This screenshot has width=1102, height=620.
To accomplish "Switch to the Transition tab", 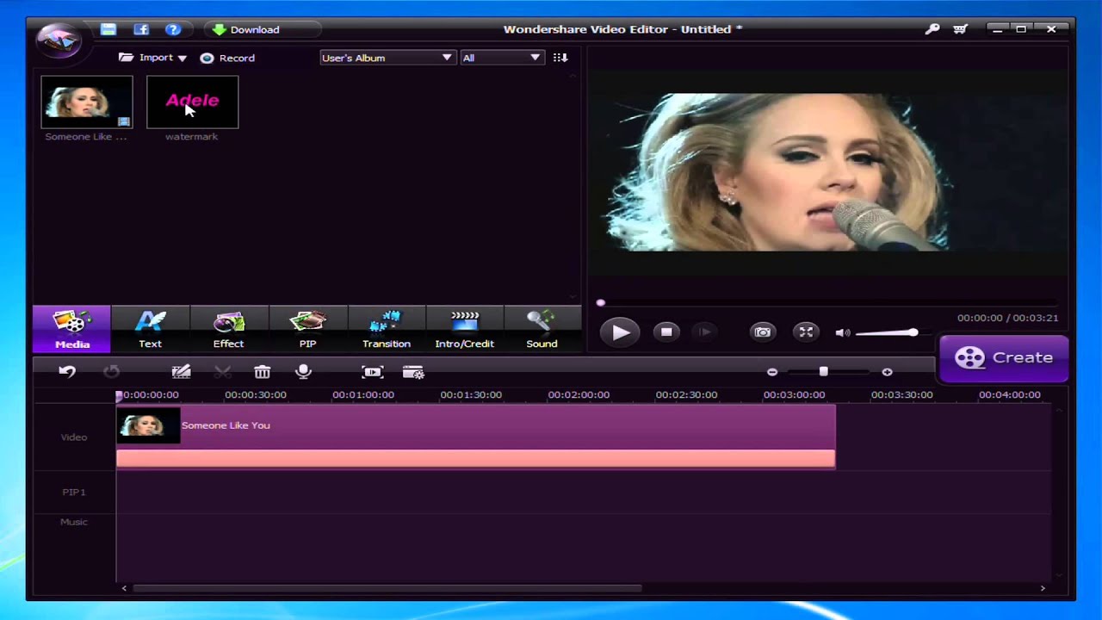I will click(x=386, y=329).
